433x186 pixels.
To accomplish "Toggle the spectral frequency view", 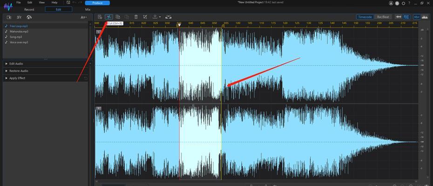I will click(x=425, y=17).
